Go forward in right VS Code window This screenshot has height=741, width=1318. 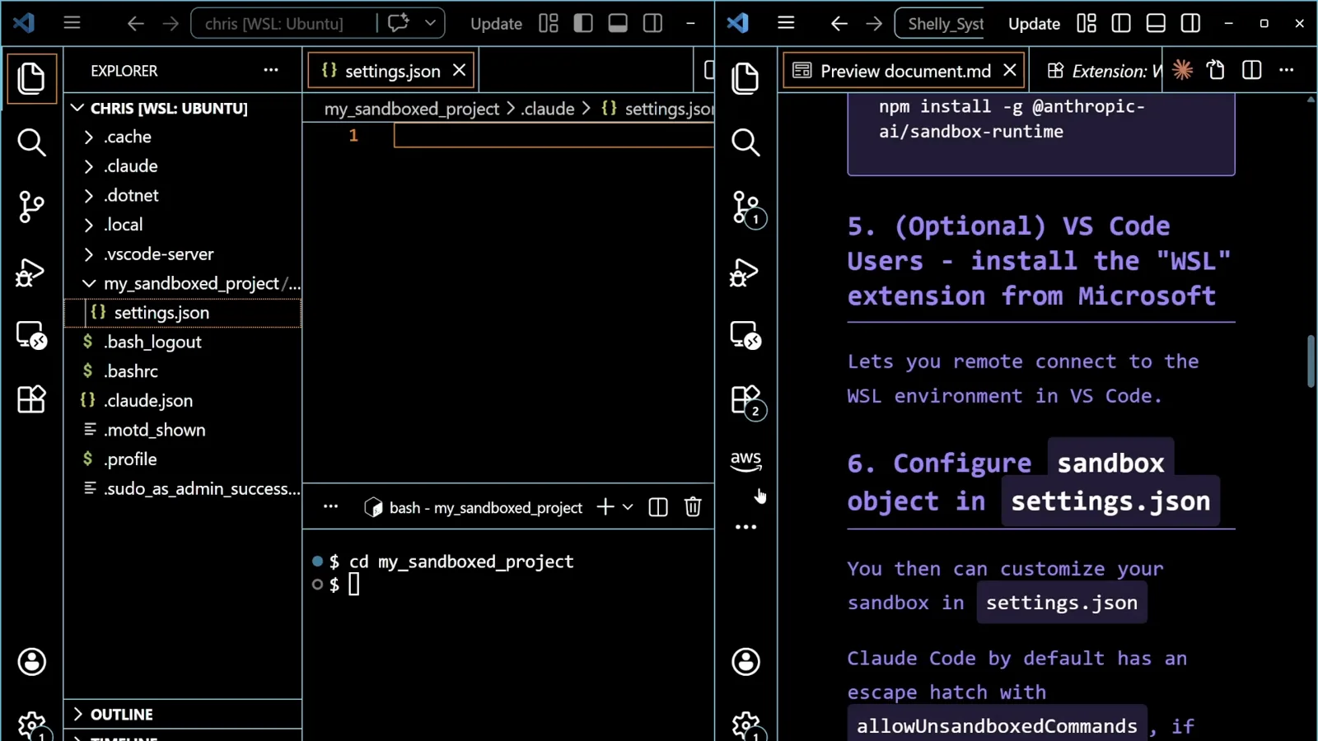click(x=874, y=23)
